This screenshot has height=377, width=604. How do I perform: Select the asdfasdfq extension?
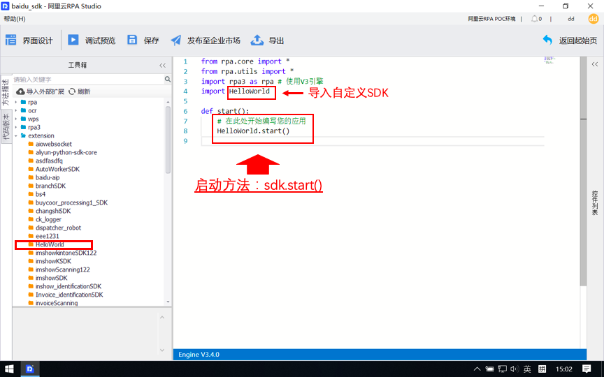tap(49, 161)
